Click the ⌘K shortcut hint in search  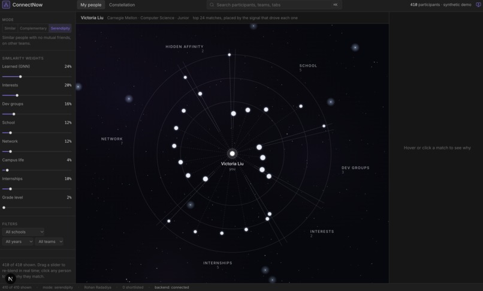tap(336, 5)
